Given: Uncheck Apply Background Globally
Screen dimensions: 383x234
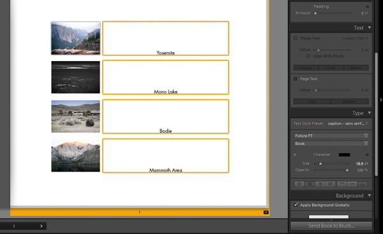Looking at the screenshot, I should coord(296,205).
